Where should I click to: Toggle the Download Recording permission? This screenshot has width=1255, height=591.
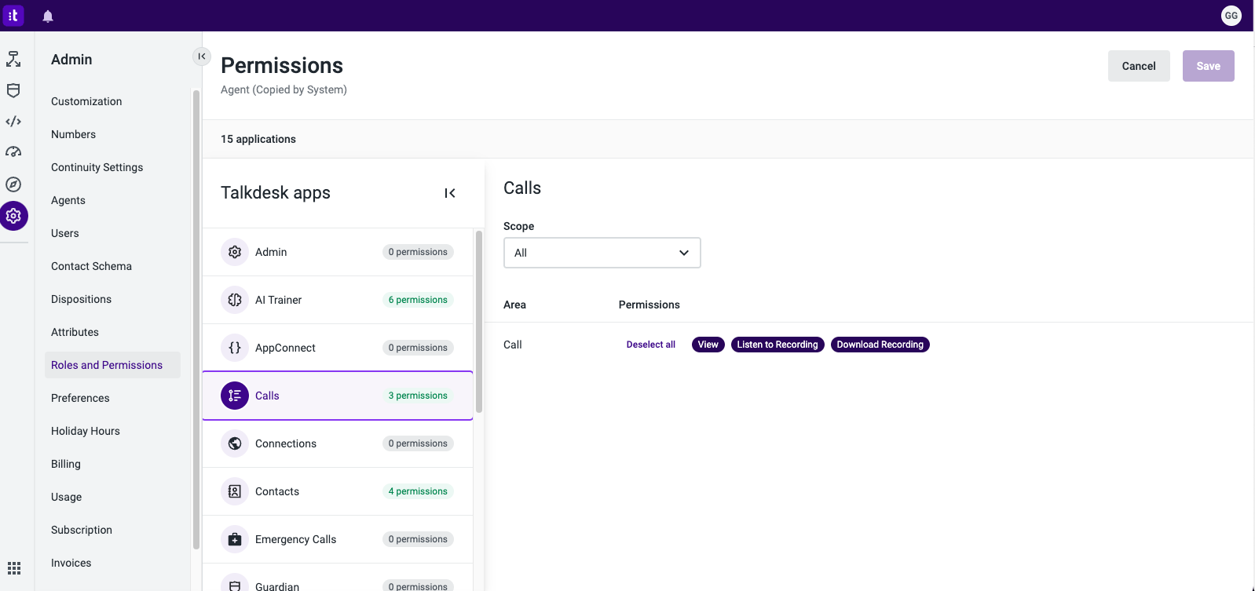point(880,345)
